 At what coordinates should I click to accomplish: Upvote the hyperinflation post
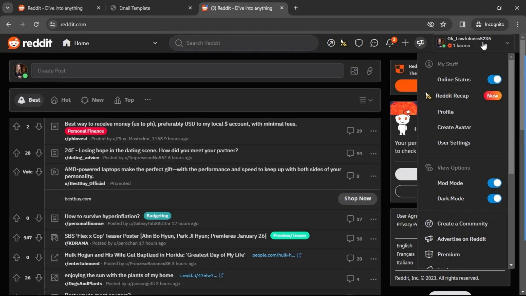pos(16,218)
